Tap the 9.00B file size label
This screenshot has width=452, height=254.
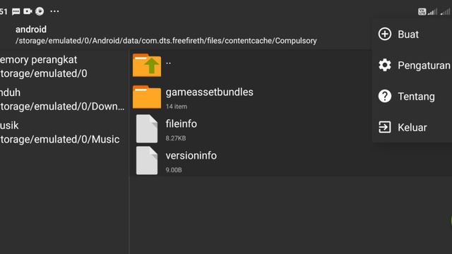(x=174, y=170)
